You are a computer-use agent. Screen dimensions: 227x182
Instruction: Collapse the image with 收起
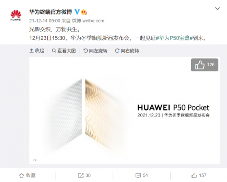pyautogui.click(x=37, y=50)
